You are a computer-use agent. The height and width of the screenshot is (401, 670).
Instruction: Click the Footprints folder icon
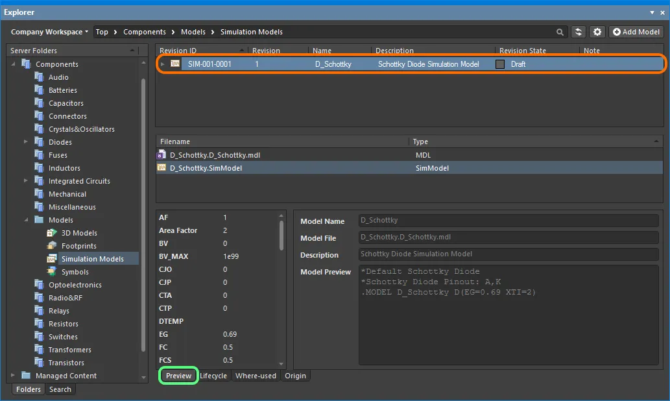pos(53,246)
